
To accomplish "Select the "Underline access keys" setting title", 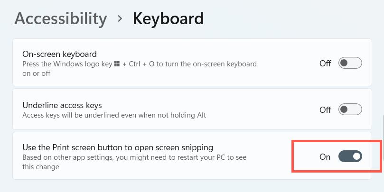I will tap(62, 105).
